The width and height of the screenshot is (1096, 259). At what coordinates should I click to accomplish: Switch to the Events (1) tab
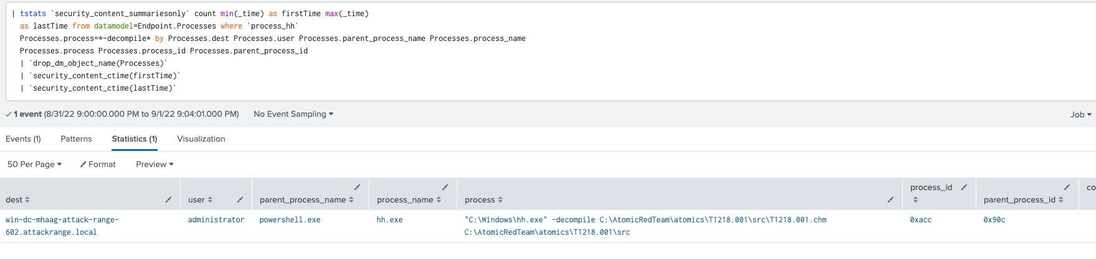tap(23, 139)
